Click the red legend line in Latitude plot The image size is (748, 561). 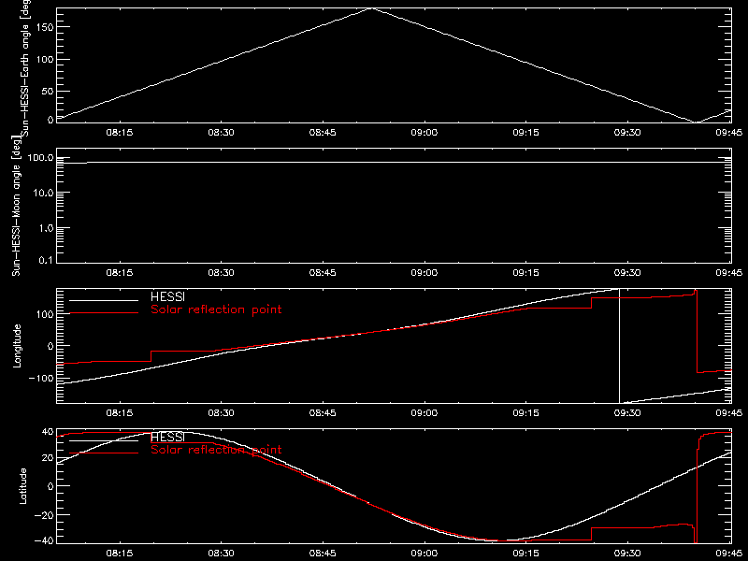[x=104, y=453]
